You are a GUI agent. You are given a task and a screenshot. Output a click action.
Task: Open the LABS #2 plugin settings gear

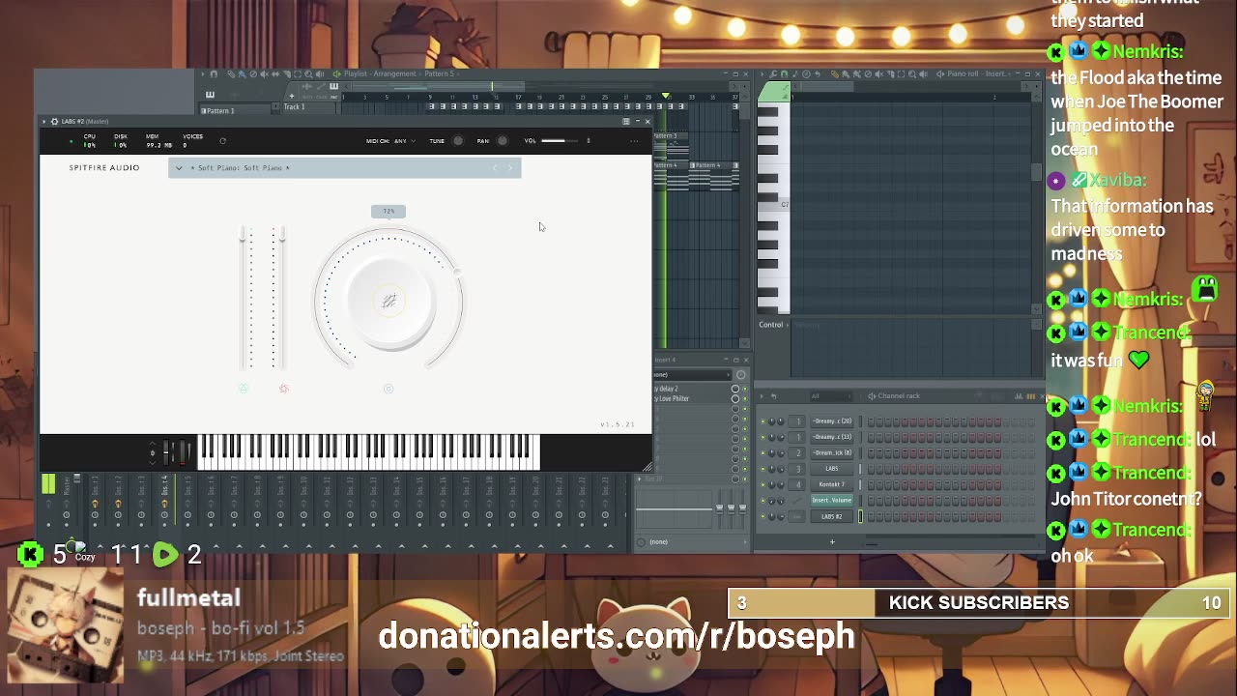pos(54,122)
